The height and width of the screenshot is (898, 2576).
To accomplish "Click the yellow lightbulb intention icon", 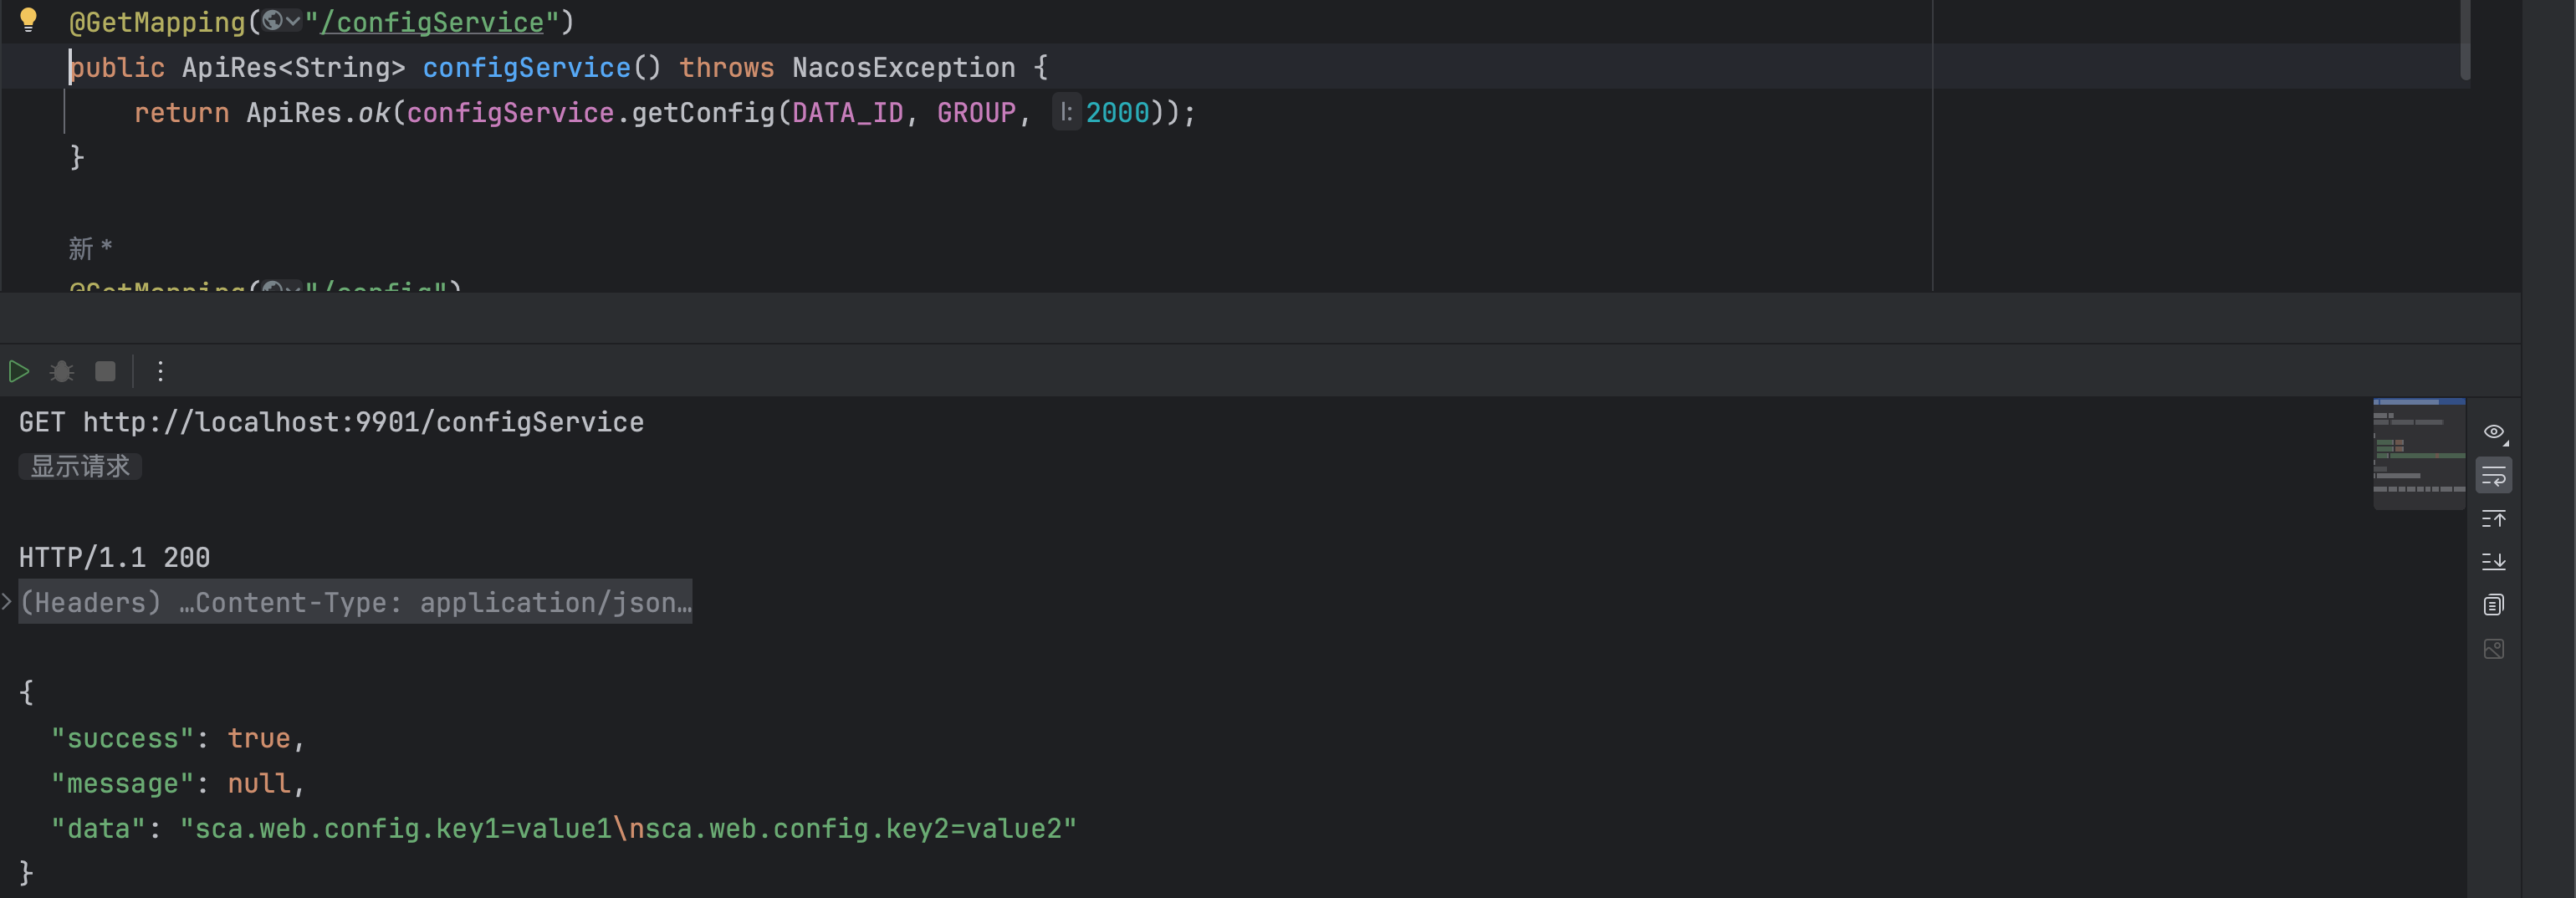I will [x=28, y=20].
